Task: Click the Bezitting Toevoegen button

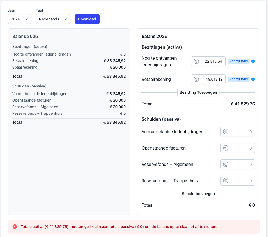Action: [x=198, y=92]
